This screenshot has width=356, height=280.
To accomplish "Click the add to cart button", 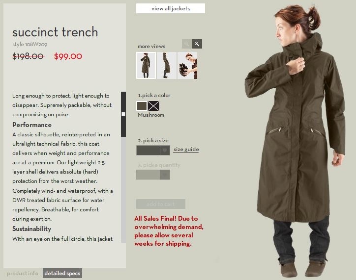I will (x=161, y=204).
